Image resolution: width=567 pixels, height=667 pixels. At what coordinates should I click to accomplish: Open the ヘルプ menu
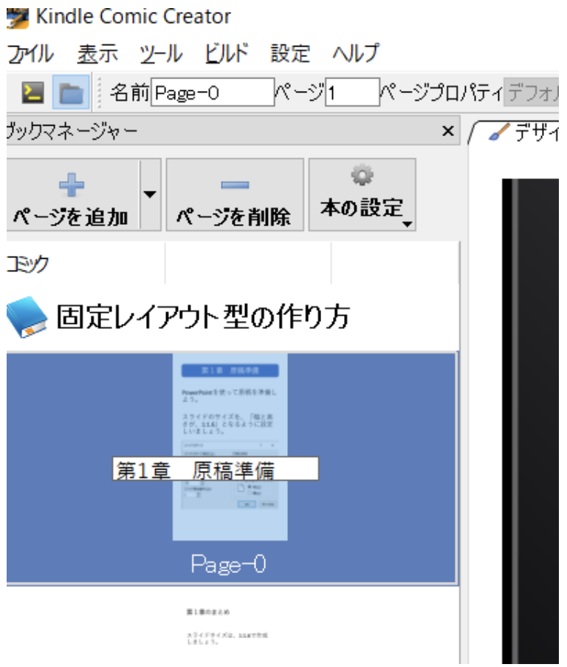point(356,54)
